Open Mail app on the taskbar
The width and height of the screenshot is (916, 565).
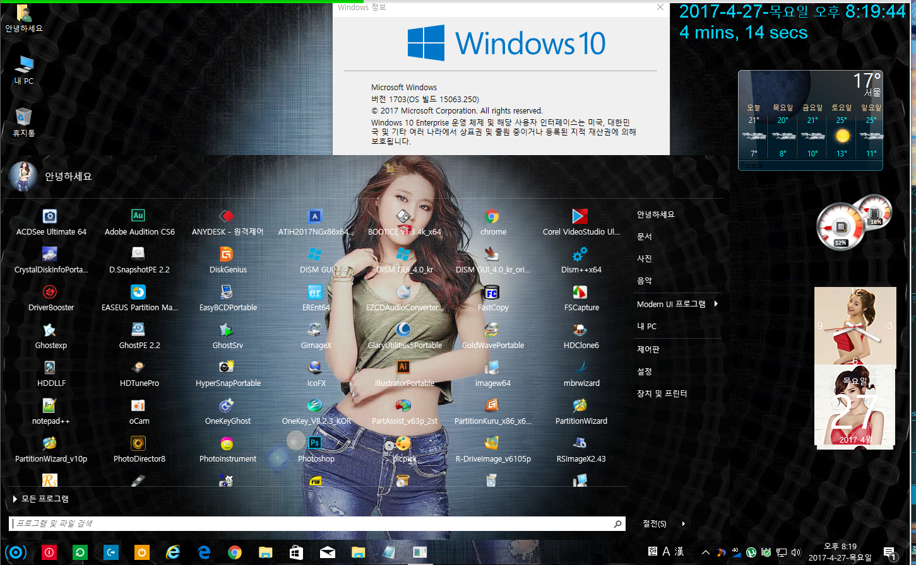(328, 552)
